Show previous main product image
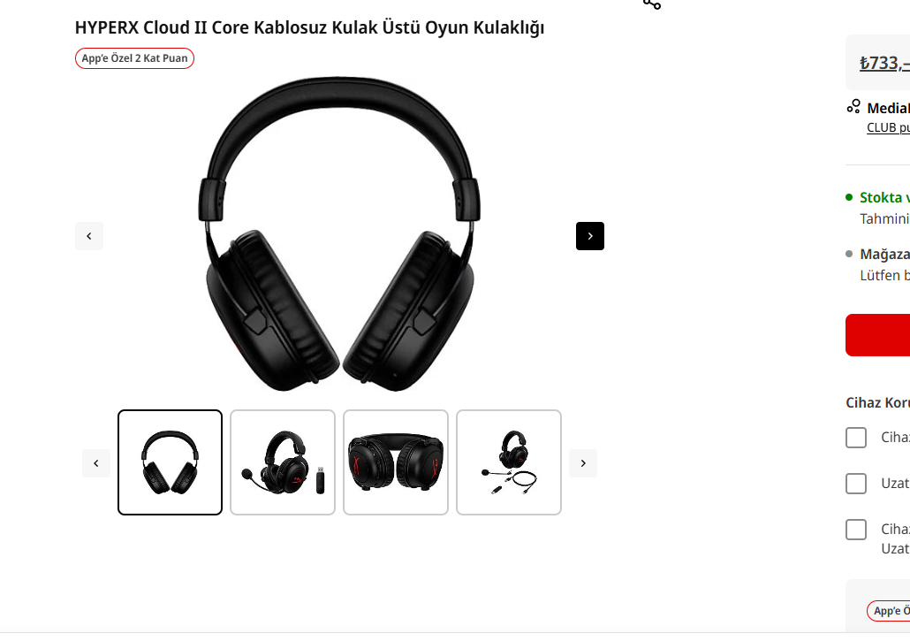This screenshot has width=910, height=641. (89, 236)
